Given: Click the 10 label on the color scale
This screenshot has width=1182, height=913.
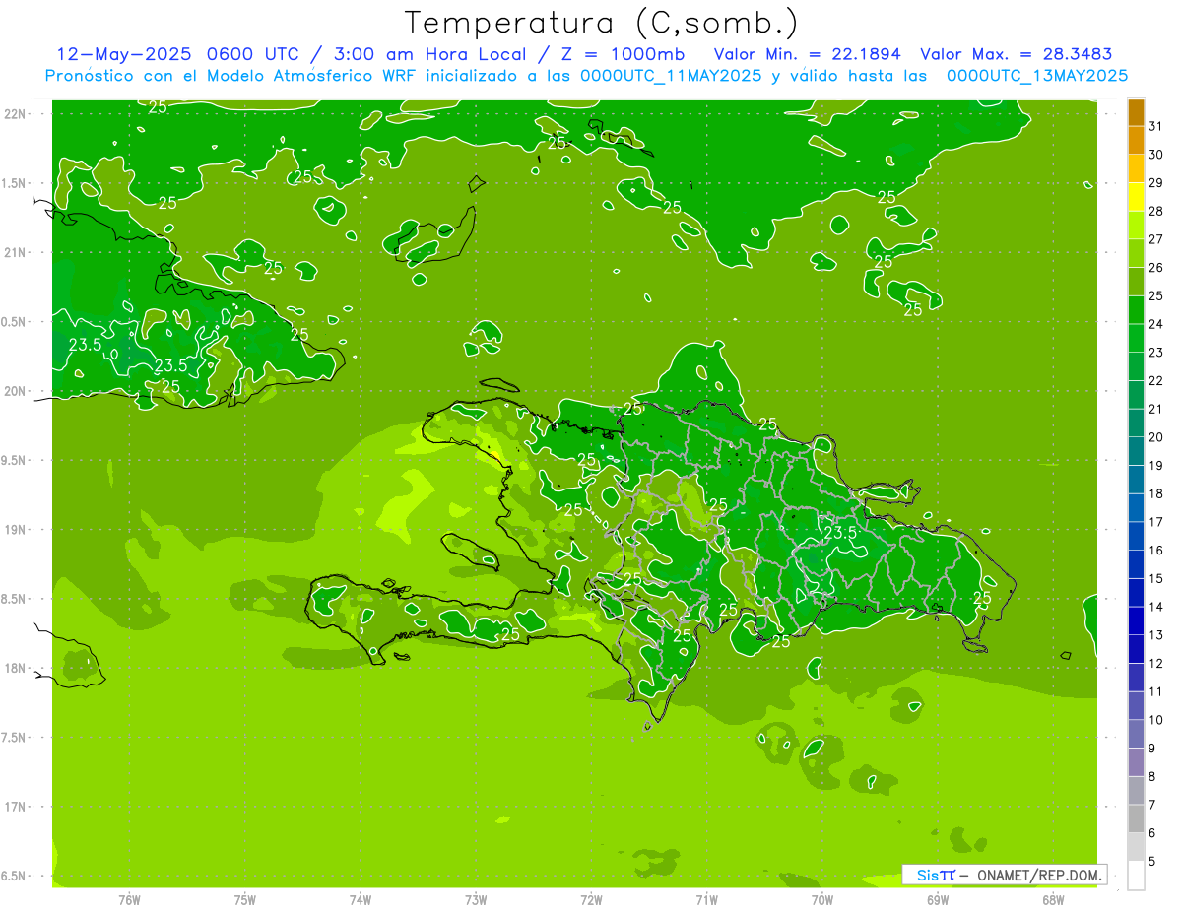Looking at the screenshot, I should [1155, 720].
